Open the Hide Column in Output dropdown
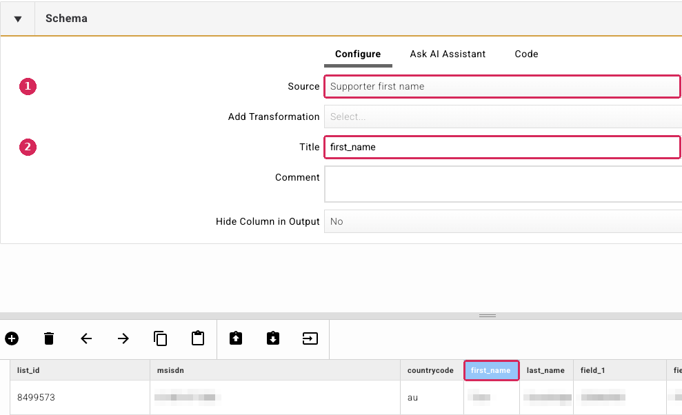The width and height of the screenshot is (682, 415). click(503, 221)
